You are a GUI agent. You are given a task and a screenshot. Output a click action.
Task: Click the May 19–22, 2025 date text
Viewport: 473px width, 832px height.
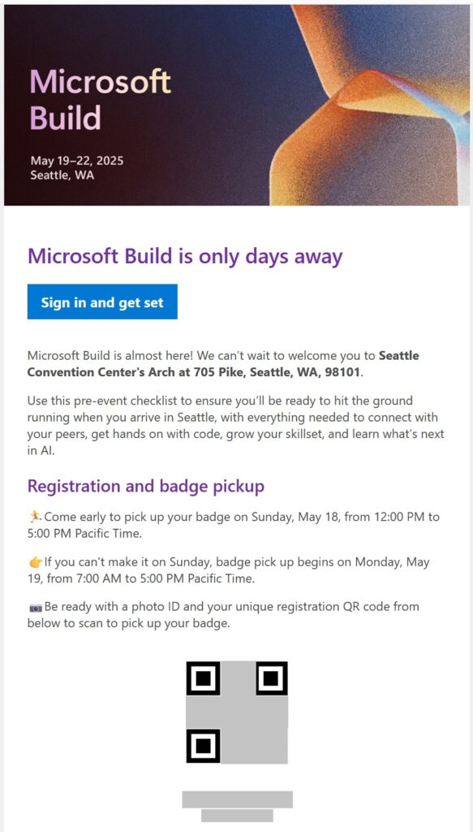(x=77, y=161)
